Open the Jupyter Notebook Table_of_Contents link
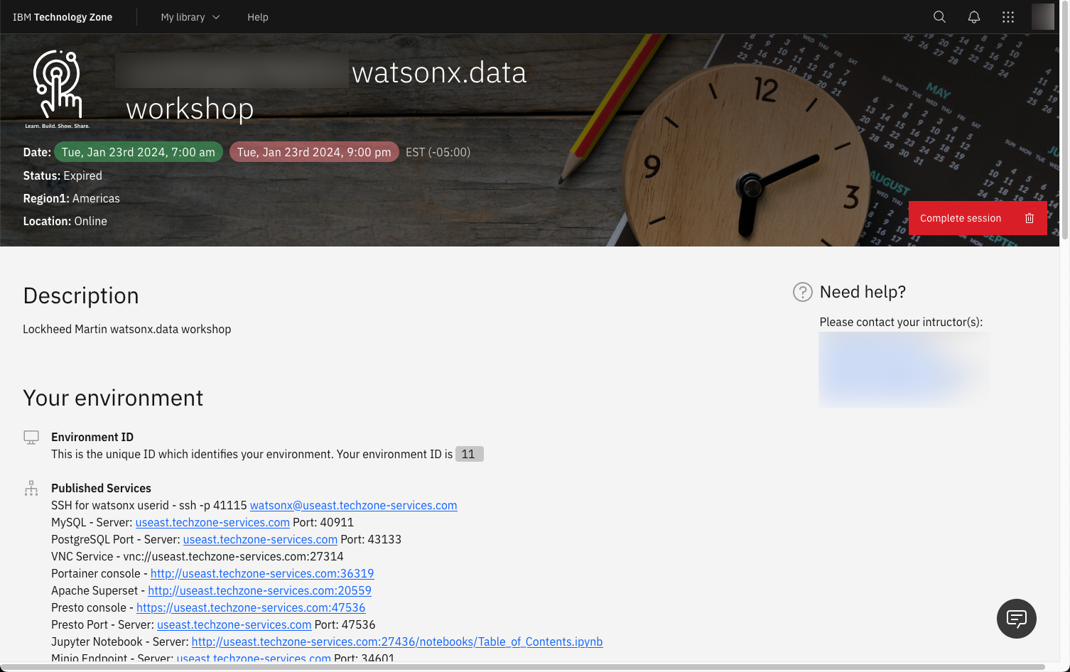 (397, 641)
